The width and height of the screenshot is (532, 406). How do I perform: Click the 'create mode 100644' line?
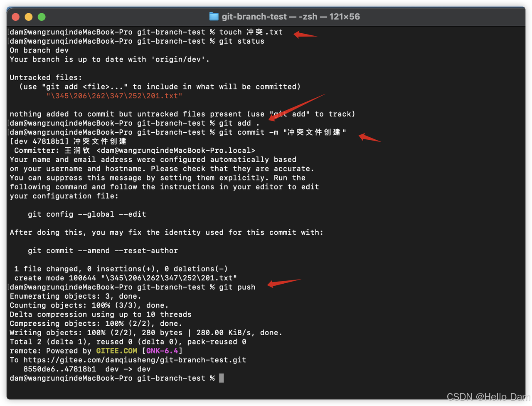click(x=126, y=278)
